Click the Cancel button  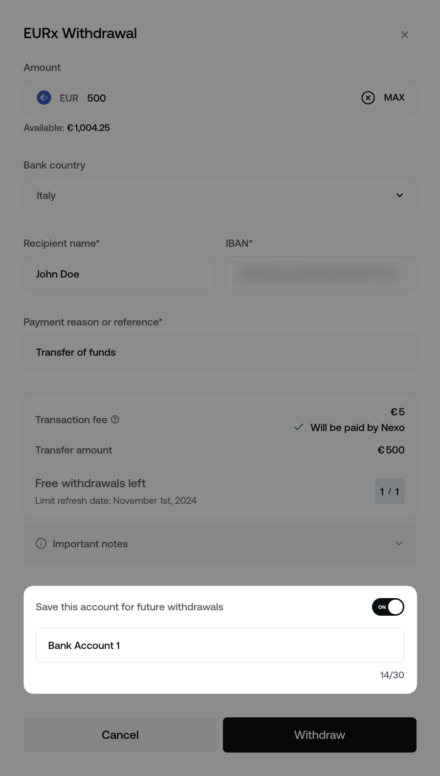point(120,735)
